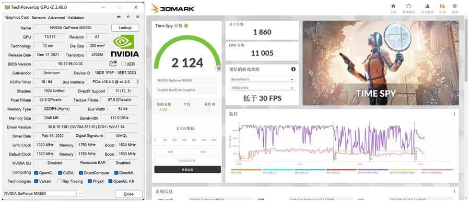Viewport: 470px width, 202px height.
Task: Click the Bus Interface question mark icon
Action: coord(137,82)
